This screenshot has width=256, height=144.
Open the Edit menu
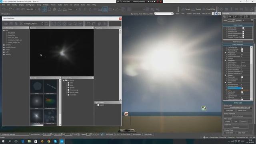8,5
